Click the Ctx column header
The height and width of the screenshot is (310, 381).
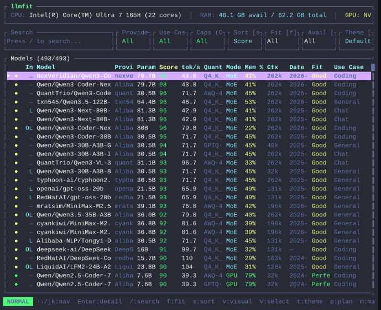(x=273, y=67)
